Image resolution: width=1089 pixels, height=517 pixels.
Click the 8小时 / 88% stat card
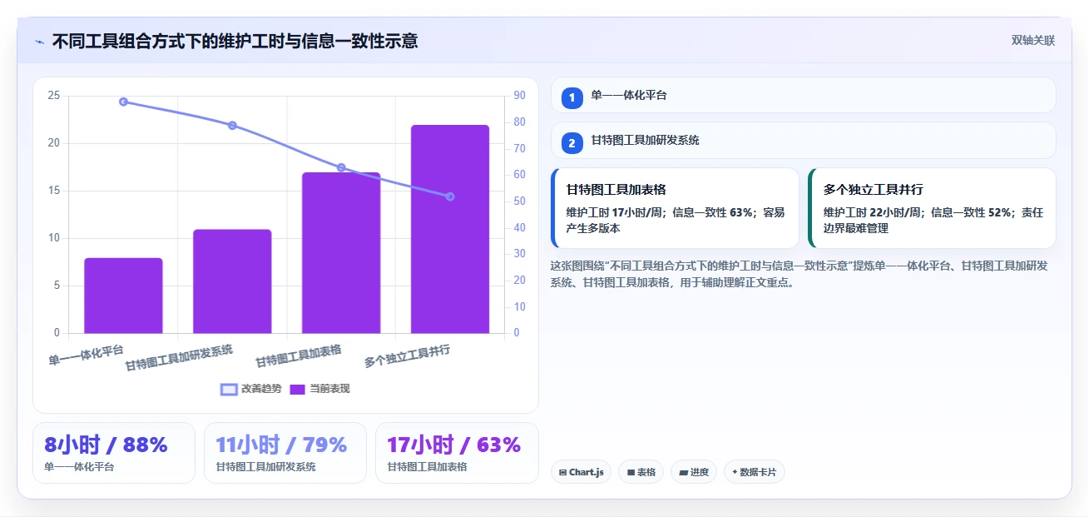[x=114, y=453]
